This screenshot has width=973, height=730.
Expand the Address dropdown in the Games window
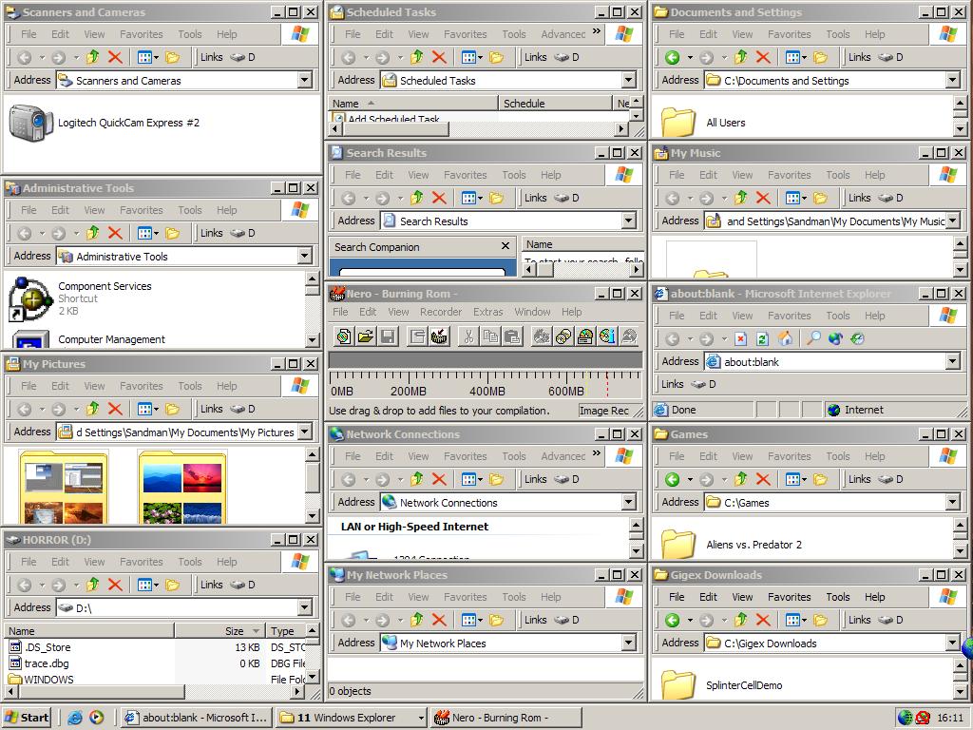(952, 502)
